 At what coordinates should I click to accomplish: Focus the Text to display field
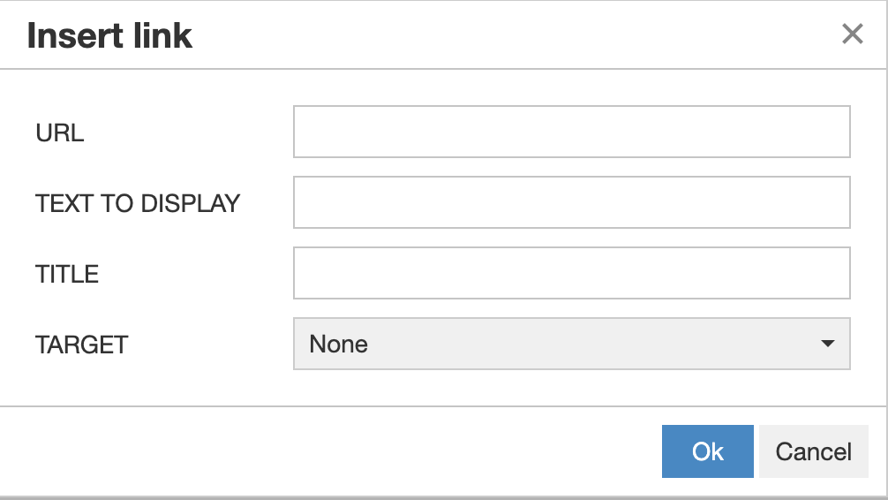(571, 202)
